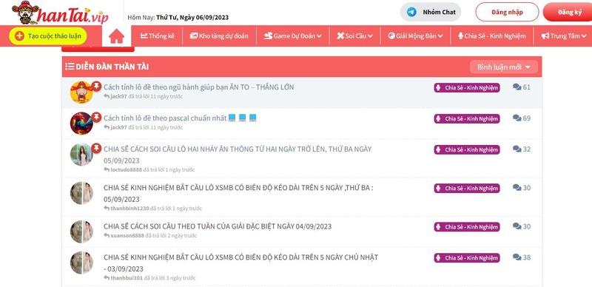Click comment icon on the THỨ BA XSMB thread
Screen dimensions: 592x287
[x=517, y=187]
